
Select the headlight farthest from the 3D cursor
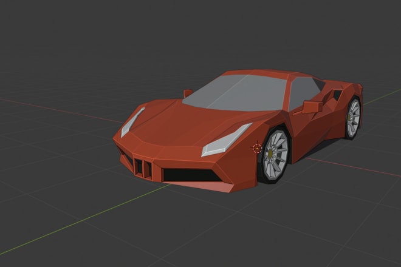[x=132, y=123]
